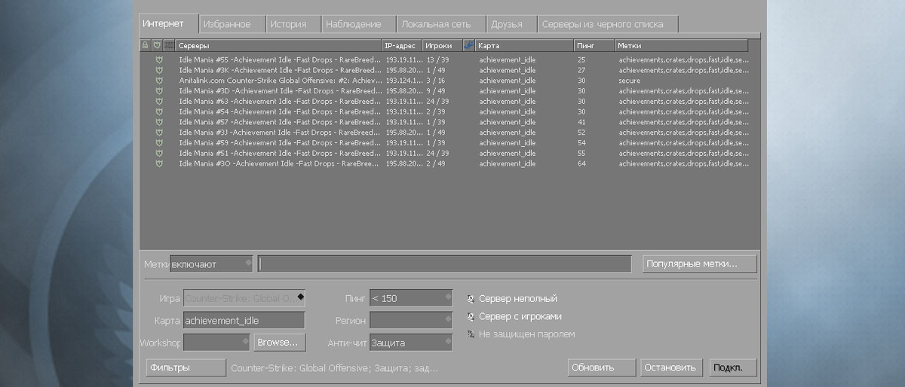Sort by the Игроки column header
The height and width of the screenshot is (387, 905).
tap(443, 46)
